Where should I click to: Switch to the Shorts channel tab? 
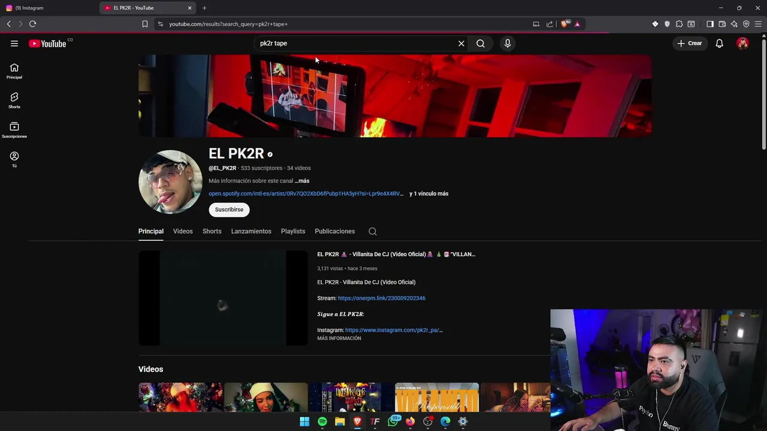click(212, 231)
